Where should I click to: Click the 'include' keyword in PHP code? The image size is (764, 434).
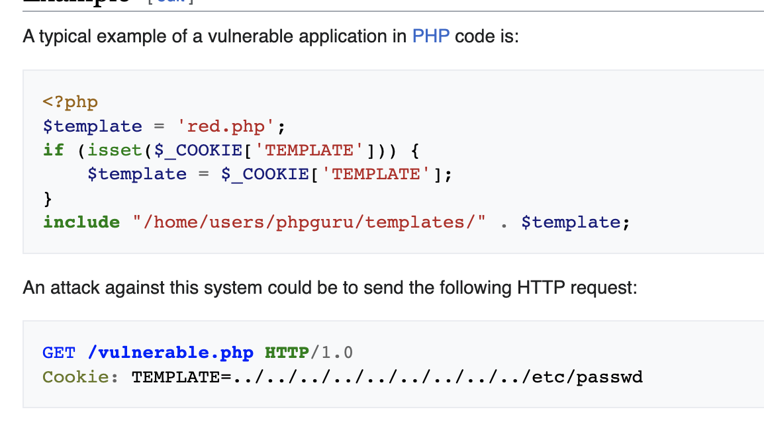(81, 222)
